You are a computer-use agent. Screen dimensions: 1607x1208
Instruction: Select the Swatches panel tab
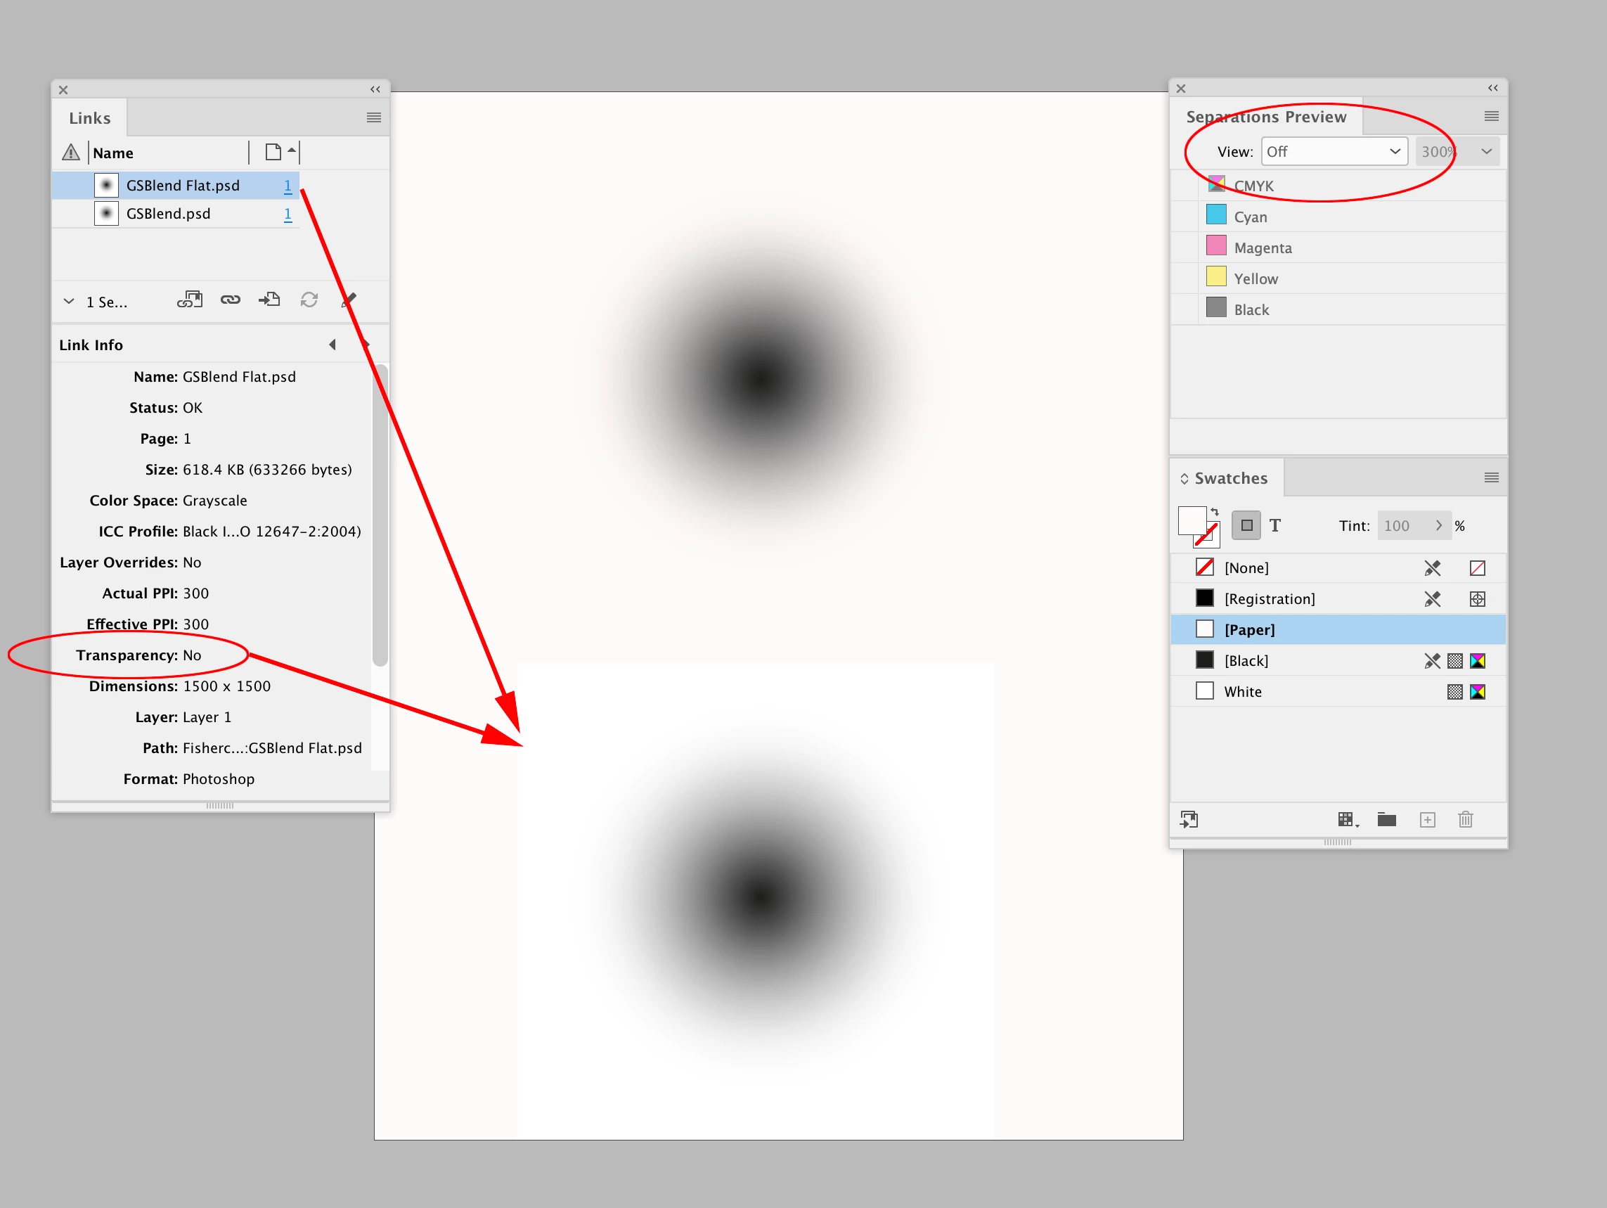(1230, 478)
